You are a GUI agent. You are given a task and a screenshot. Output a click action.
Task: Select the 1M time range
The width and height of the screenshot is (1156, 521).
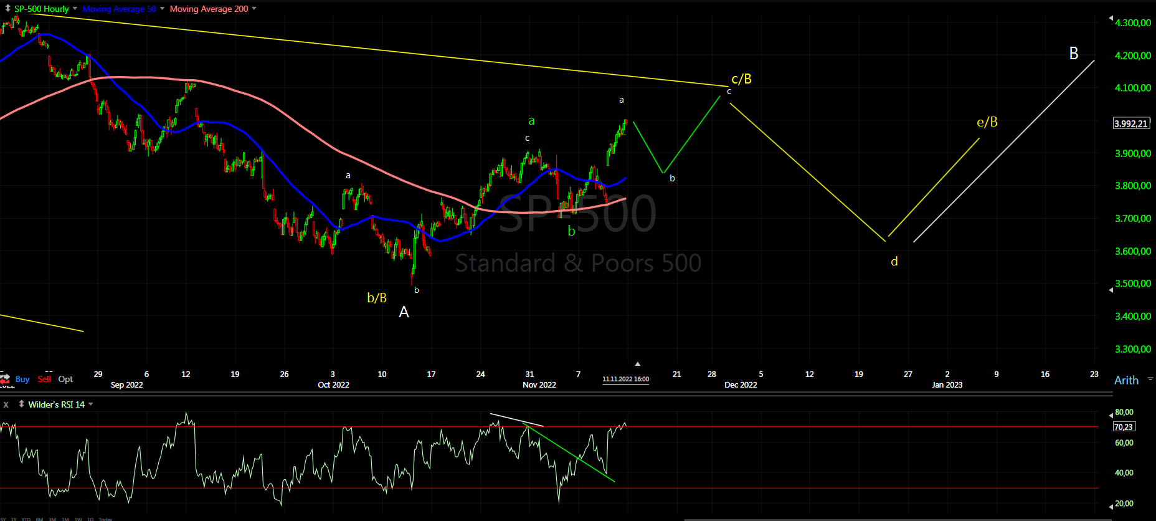pyautogui.click(x=65, y=519)
